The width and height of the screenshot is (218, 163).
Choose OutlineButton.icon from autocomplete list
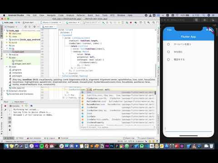[x=118, y=101]
